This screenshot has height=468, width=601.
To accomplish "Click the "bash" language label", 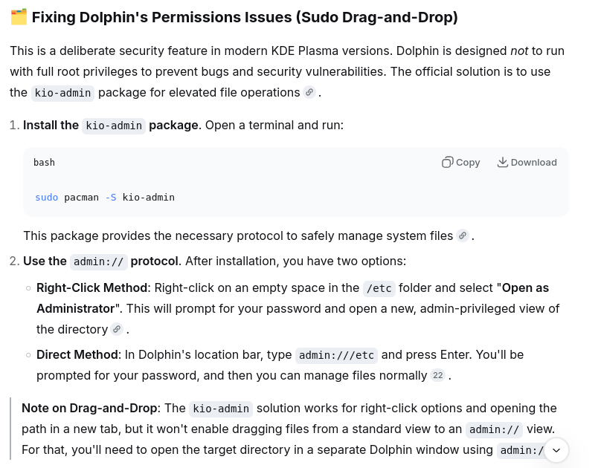I will pyautogui.click(x=44, y=163).
